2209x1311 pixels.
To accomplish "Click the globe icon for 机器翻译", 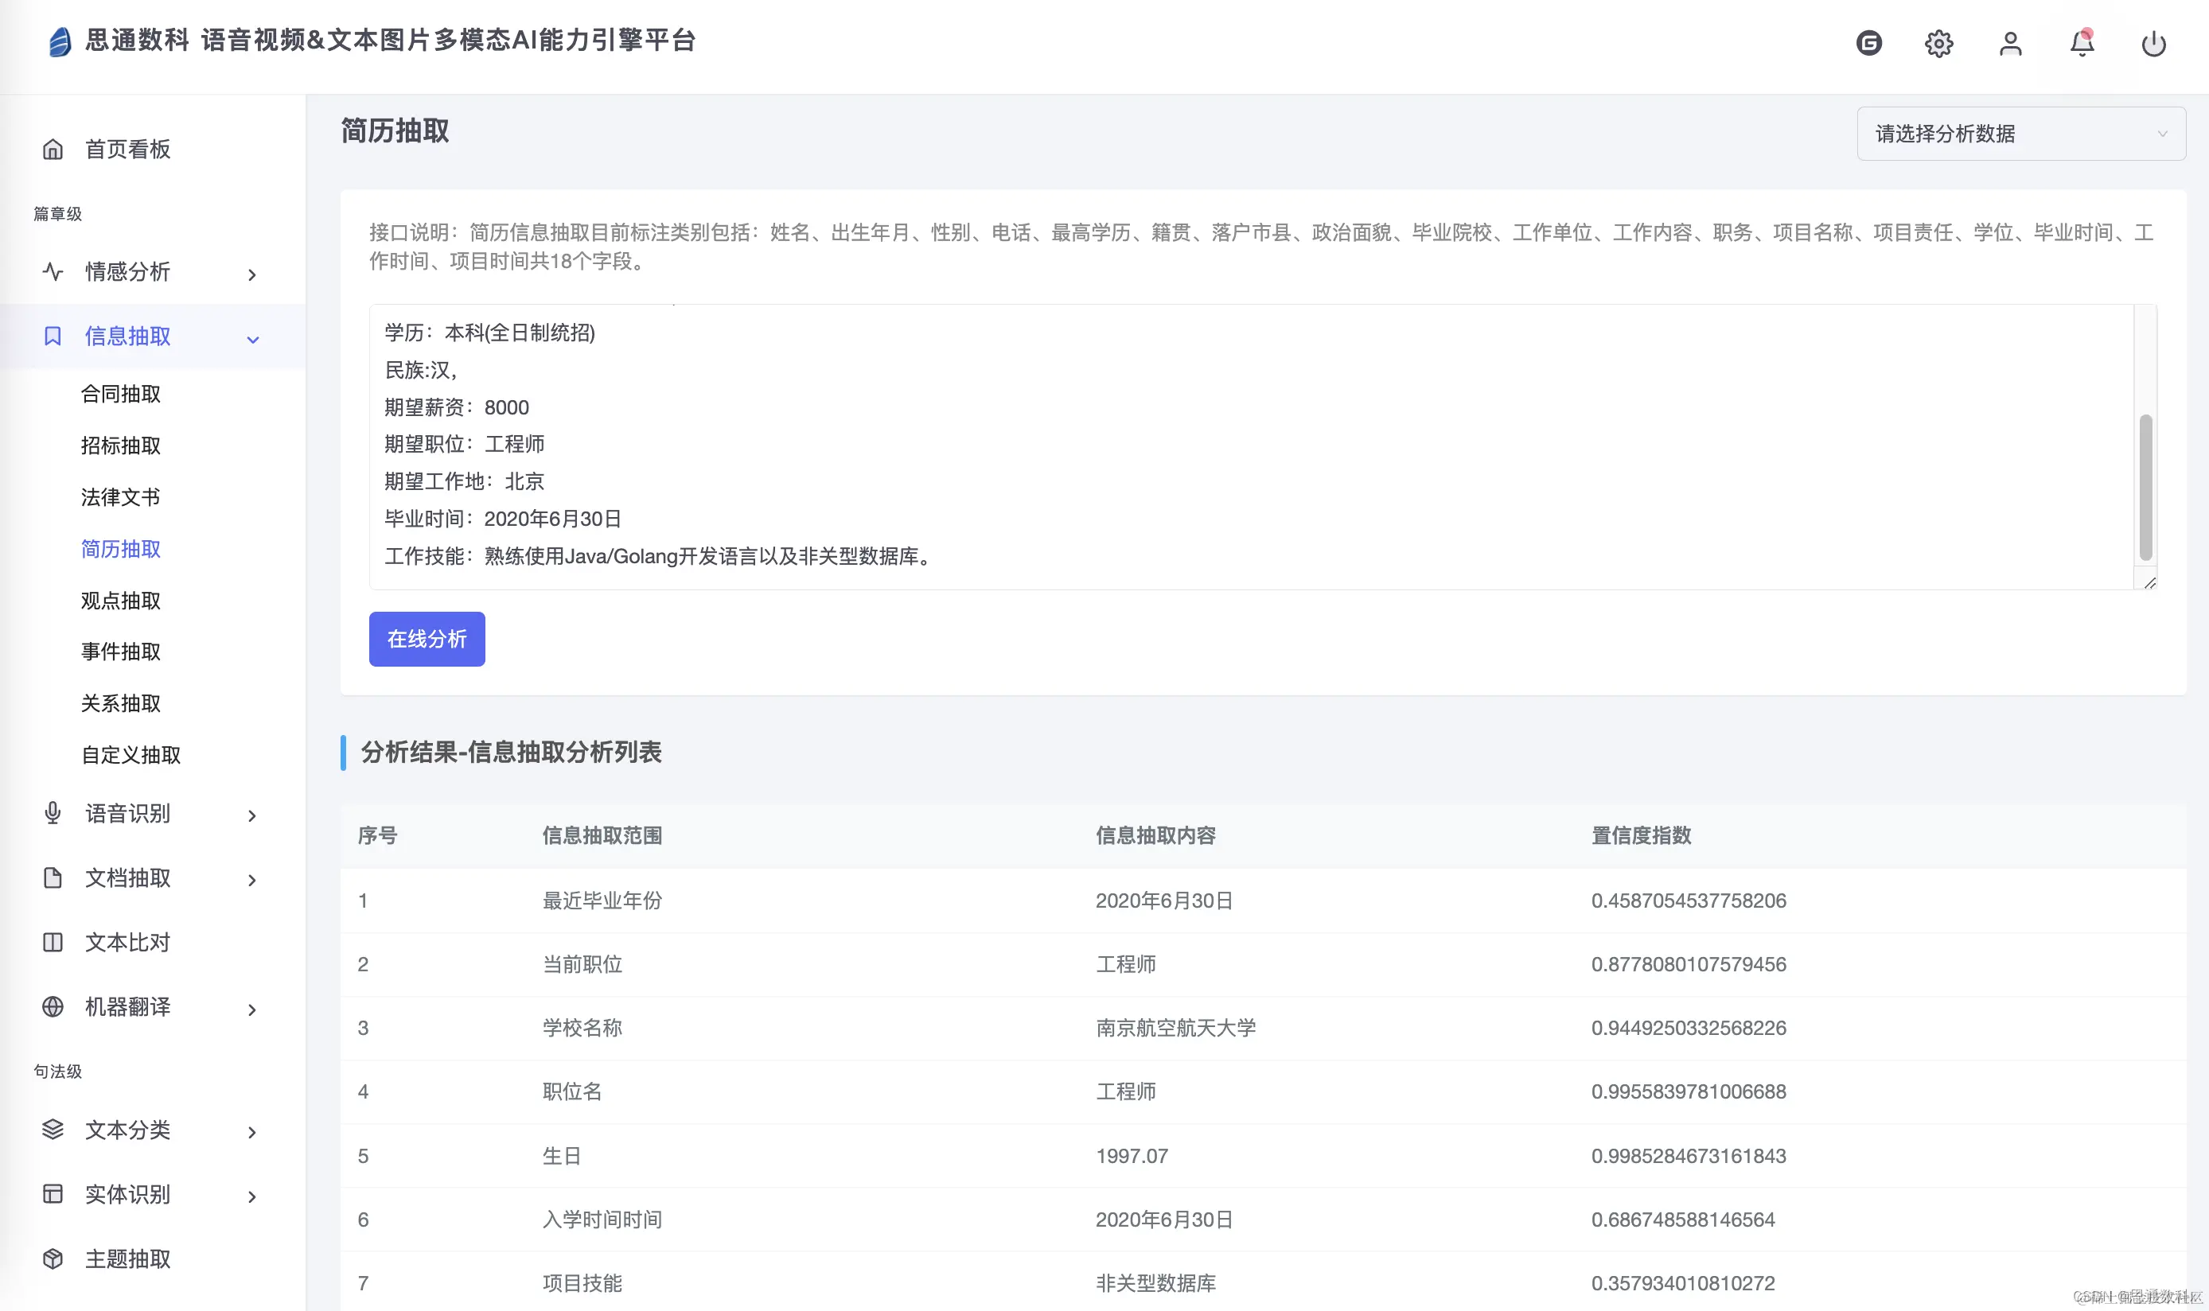I will coord(53,1006).
